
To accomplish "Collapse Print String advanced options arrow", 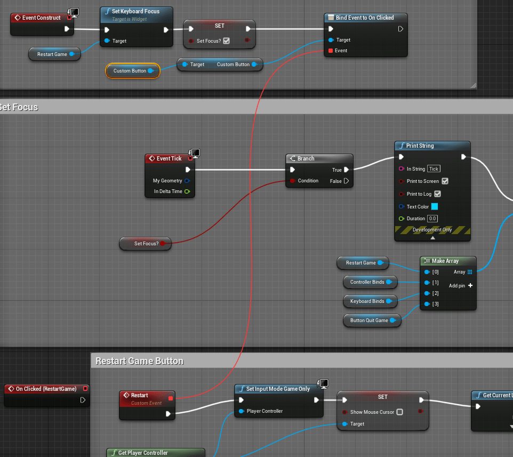I will (432, 237).
